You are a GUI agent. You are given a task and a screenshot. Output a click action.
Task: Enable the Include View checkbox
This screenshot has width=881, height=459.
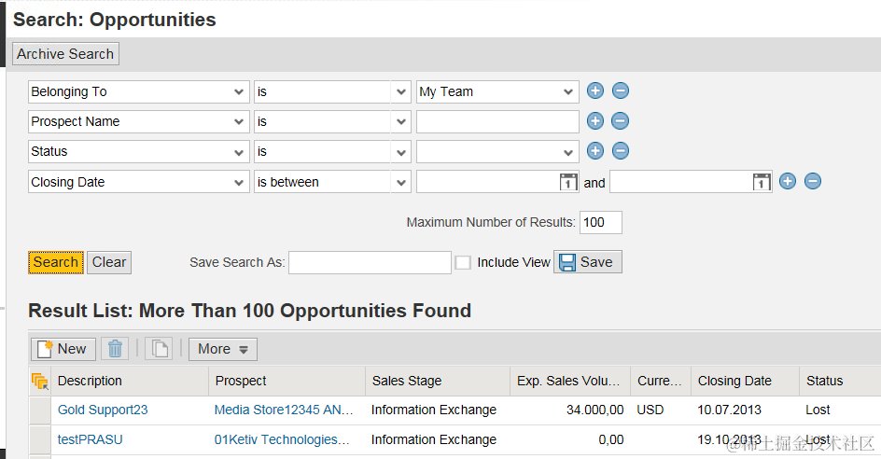point(463,262)
